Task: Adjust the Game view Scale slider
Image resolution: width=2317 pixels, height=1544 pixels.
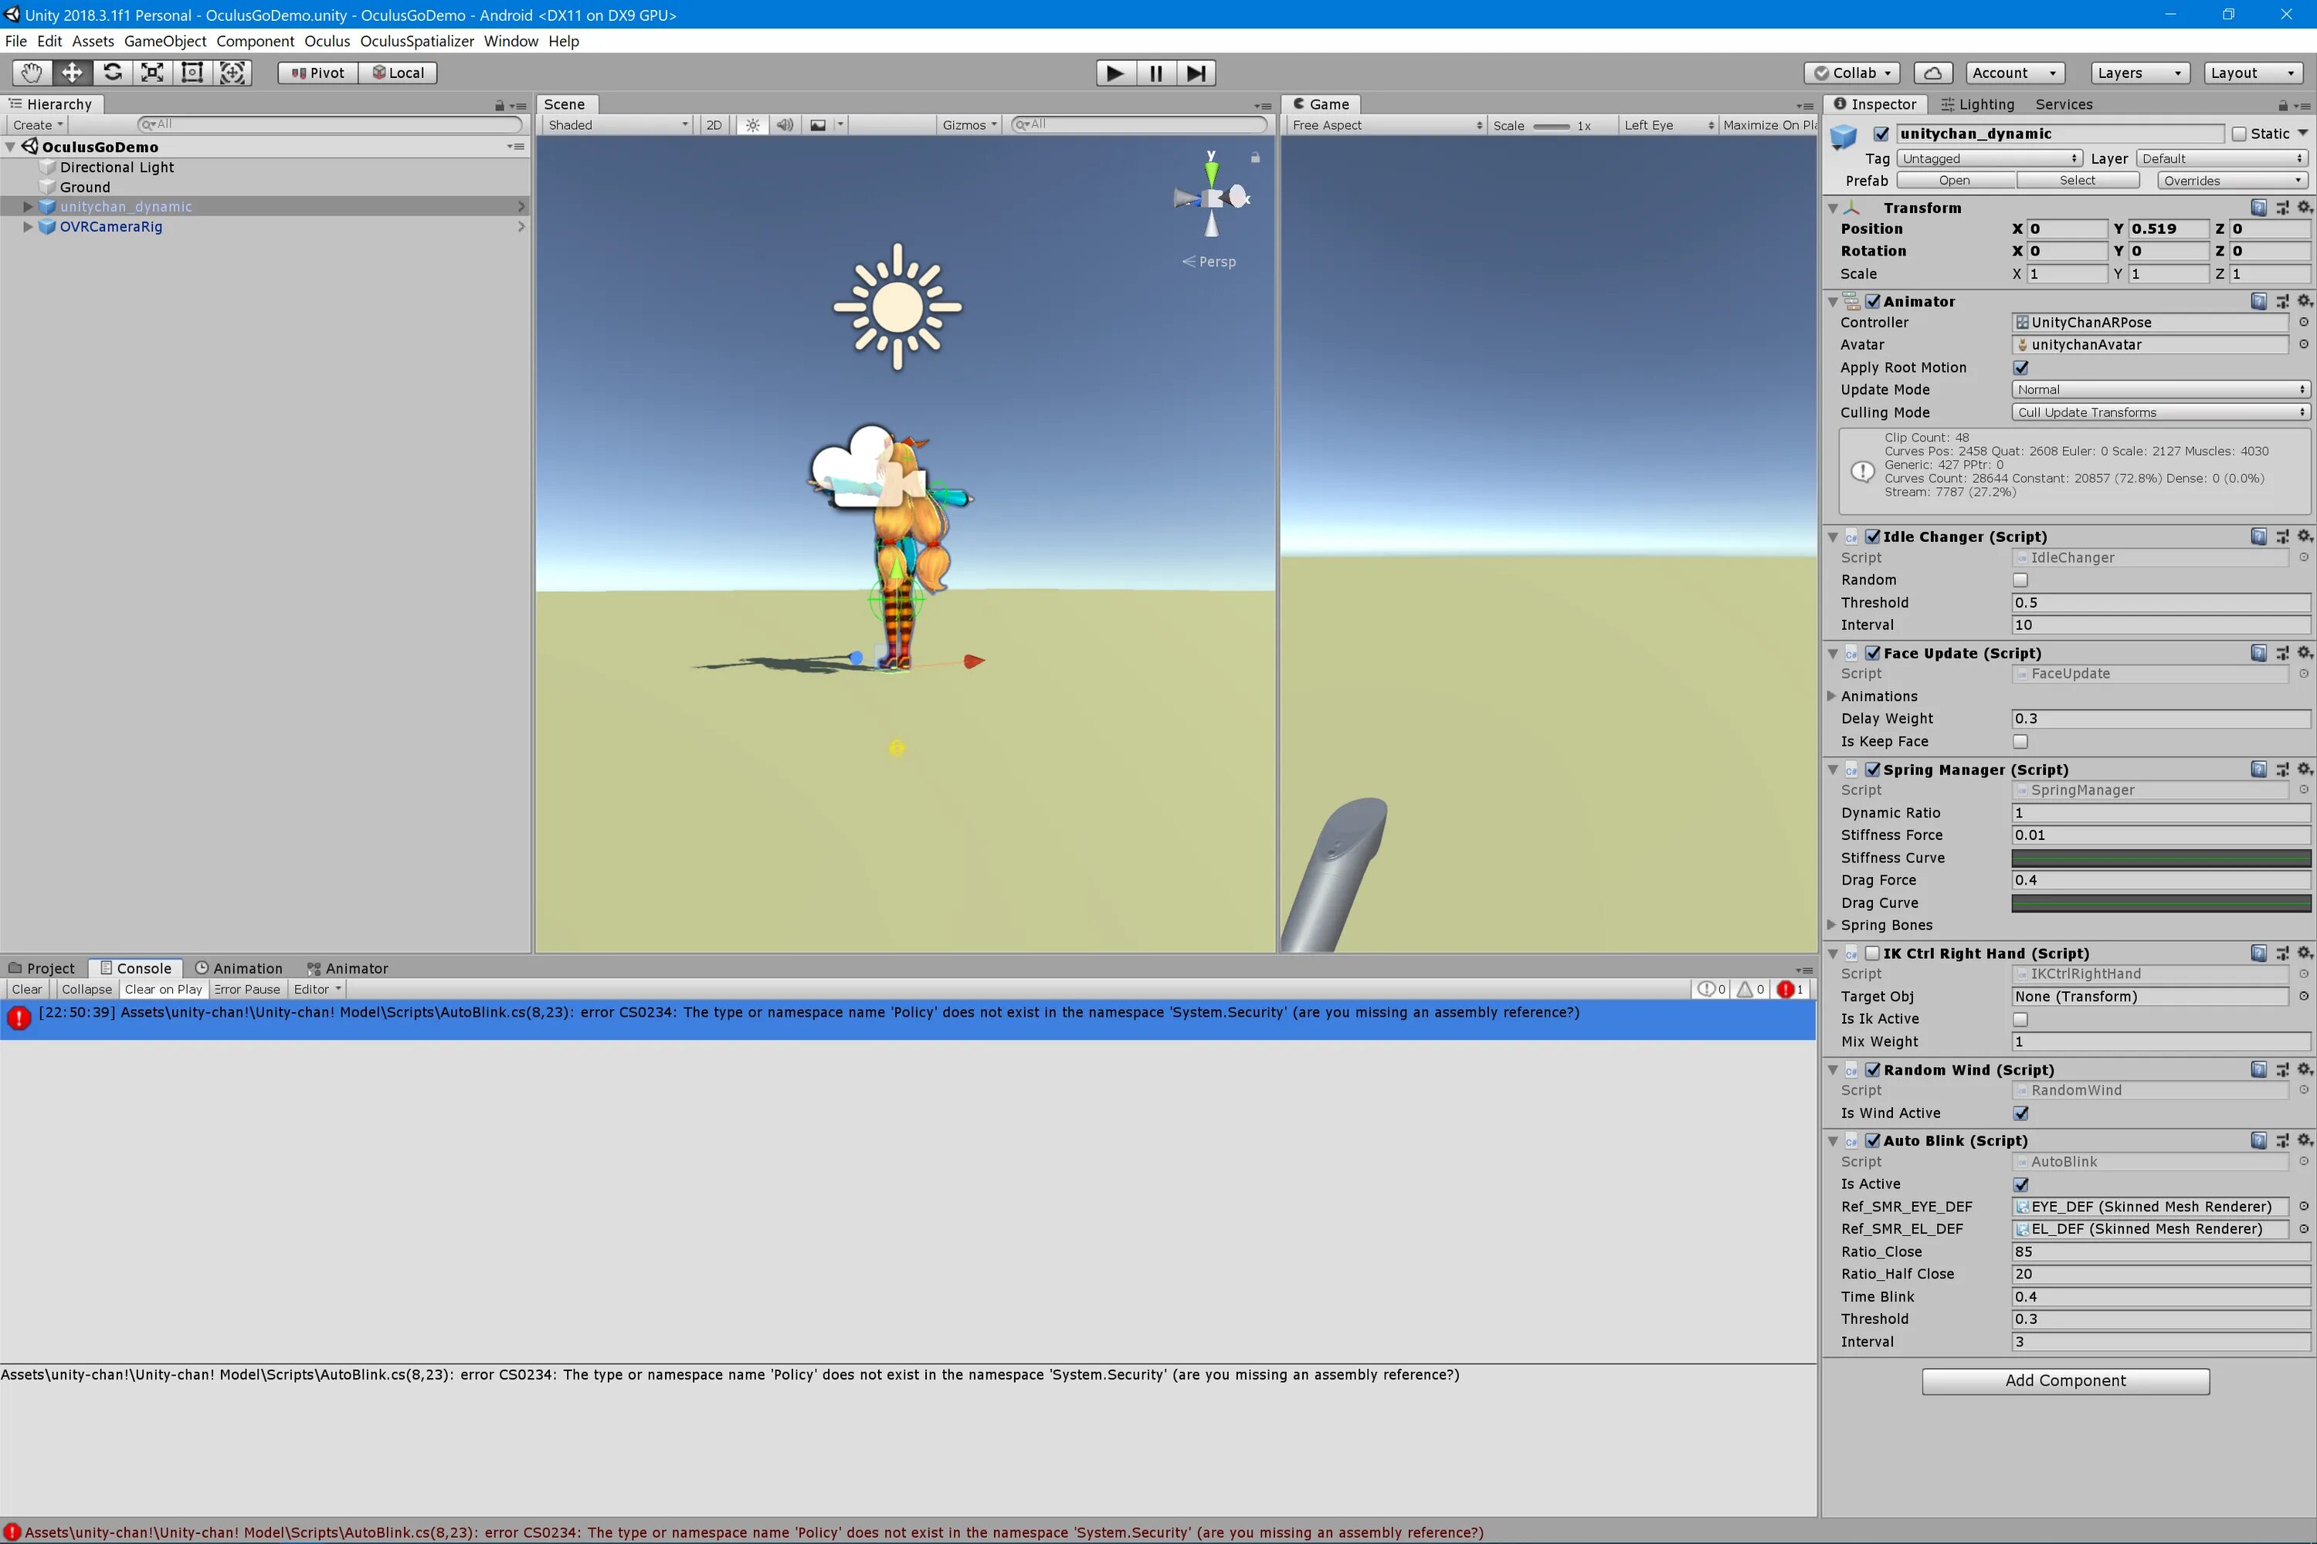Action: pos(1551,126)
